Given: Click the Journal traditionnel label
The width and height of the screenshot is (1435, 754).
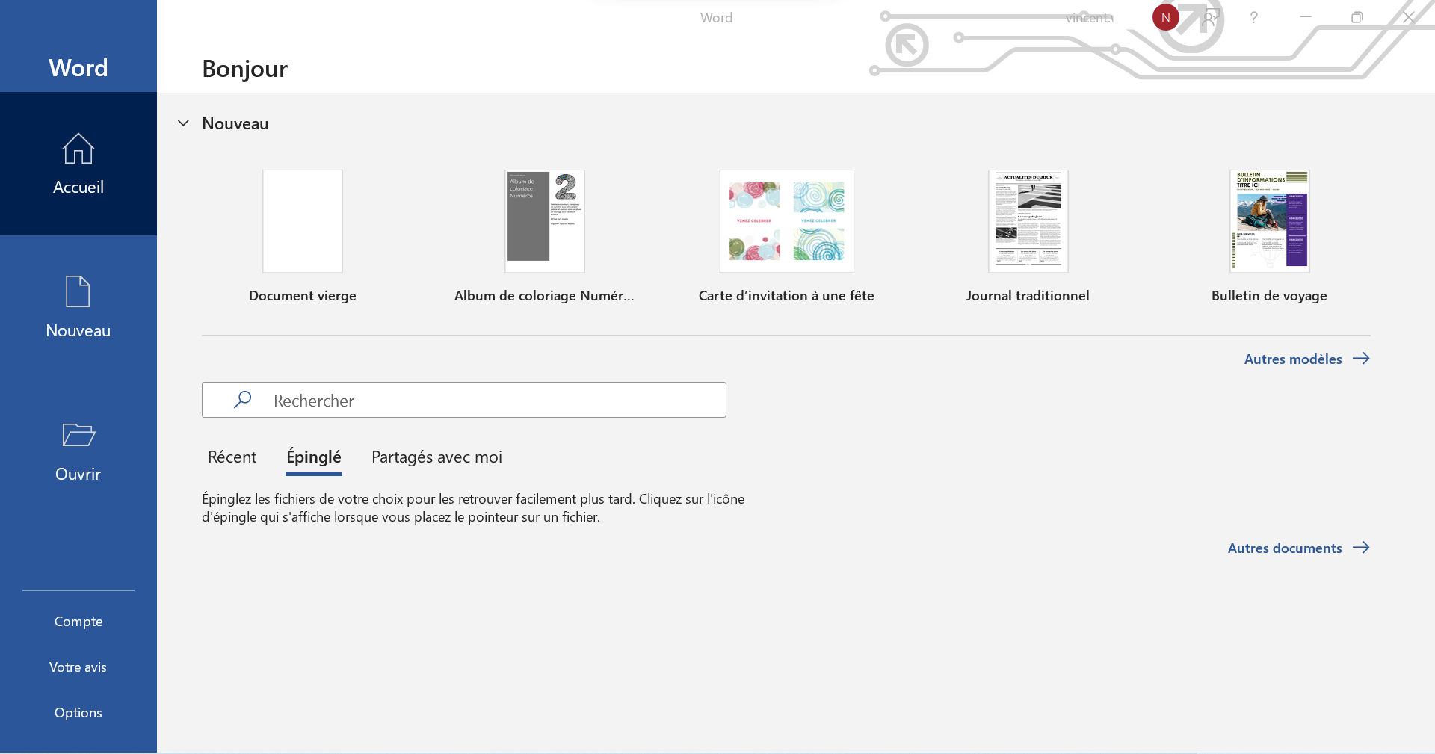Looking at the screenshot, I should click(x=1028, y=296).
